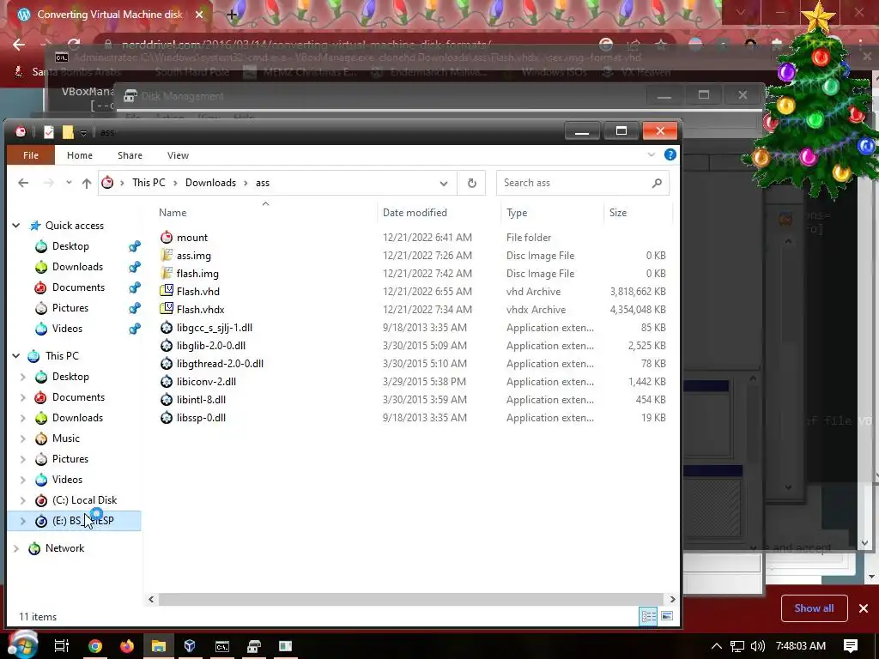This screenshot has height=659, width=879.
Task: Click the refresh button next to address bar
Action: click(x=472, y=183)
